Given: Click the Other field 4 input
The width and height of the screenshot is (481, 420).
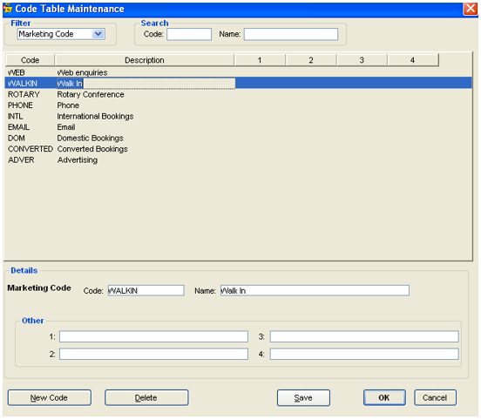Looking at the screenshot, I should [x=364, y=354].
